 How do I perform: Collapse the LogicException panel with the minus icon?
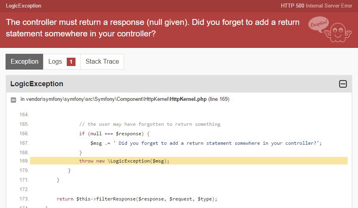[x=343, y=84]
